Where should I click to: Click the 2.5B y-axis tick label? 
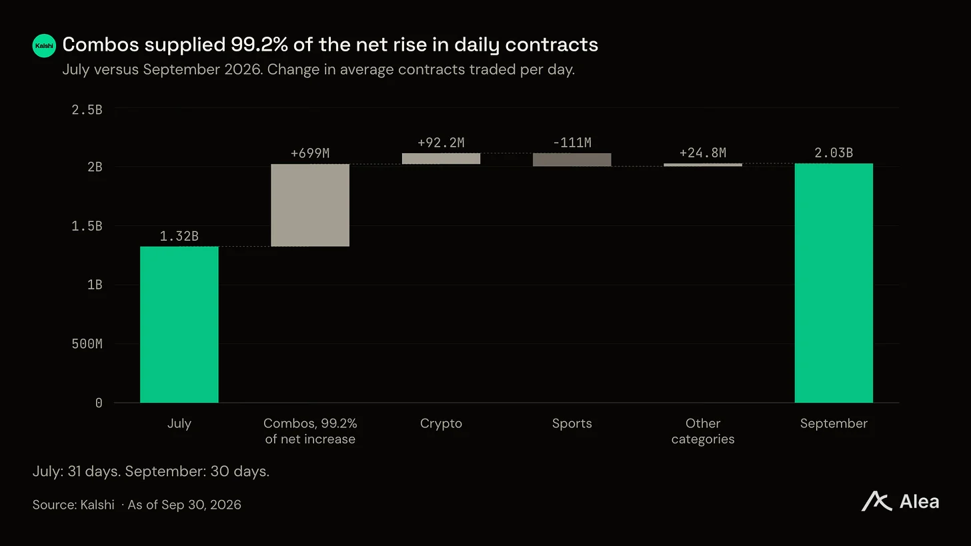[x=87, y=109]
